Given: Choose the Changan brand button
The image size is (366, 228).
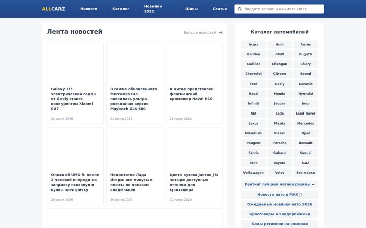Looking at the screenshot, I should 280,64.
